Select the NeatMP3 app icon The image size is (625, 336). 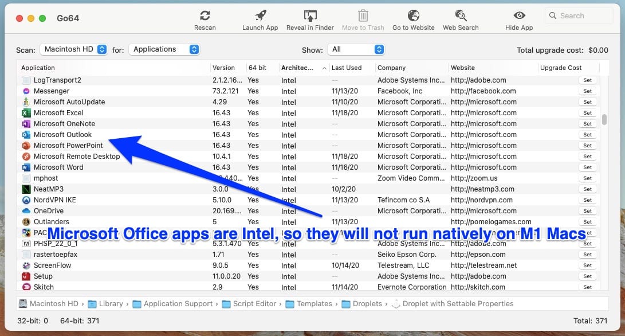(x=26, y=189)
